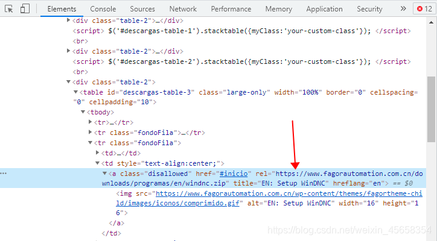Toggle the device toolbar icon

pyautogui.click(x=25, y=8)
